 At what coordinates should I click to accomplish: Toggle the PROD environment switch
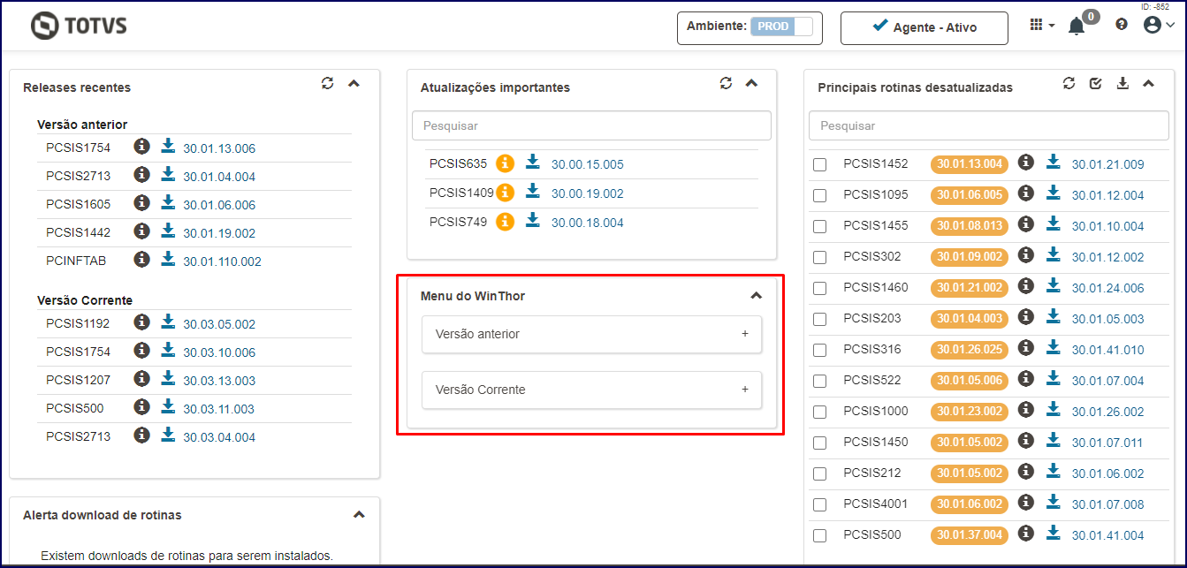click(x=781, y=27)
